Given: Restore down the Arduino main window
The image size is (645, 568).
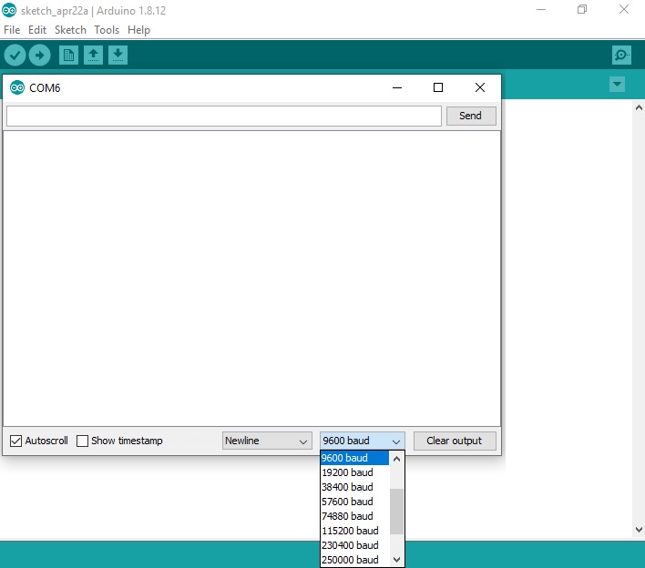Looking at the screenshot, I should coord(582,9).
